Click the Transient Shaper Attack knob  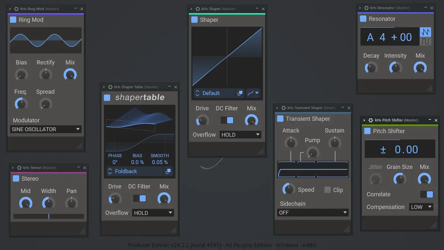[x=291, y=143]
